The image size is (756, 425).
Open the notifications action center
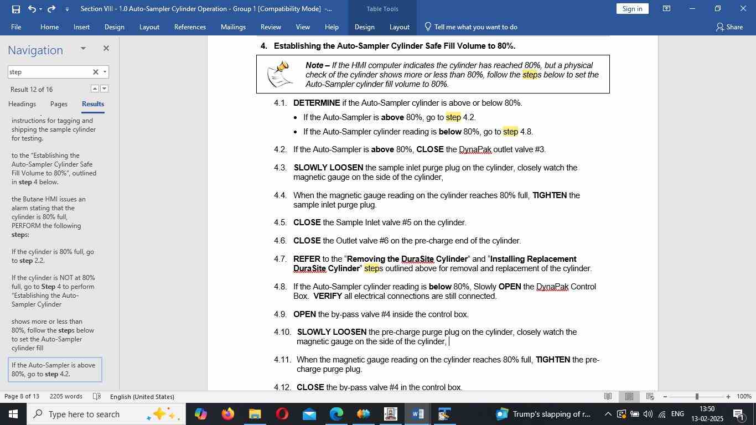[738, 414]
